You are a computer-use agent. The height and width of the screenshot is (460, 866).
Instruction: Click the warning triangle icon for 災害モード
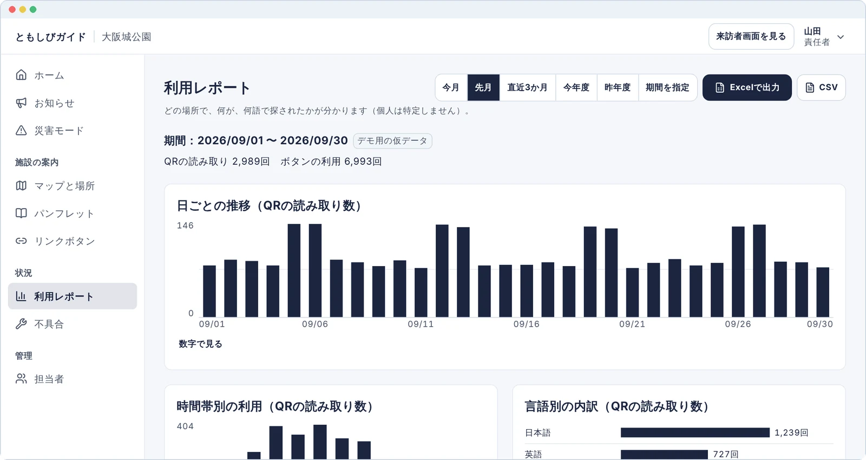21,130
